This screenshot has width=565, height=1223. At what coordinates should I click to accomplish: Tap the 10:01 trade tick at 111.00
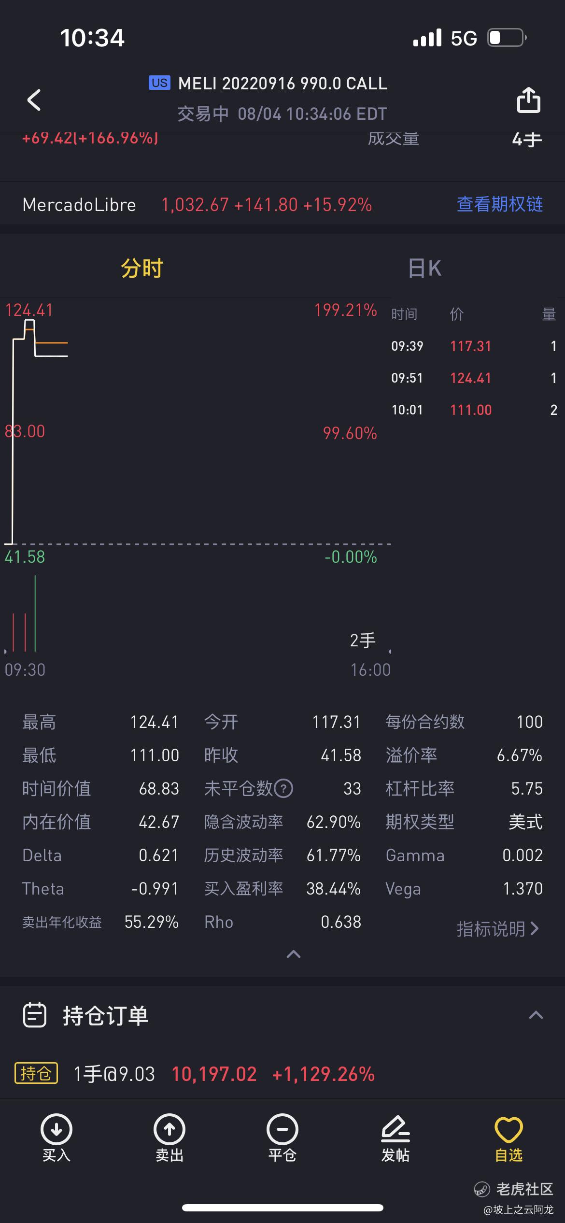point(474,410)
